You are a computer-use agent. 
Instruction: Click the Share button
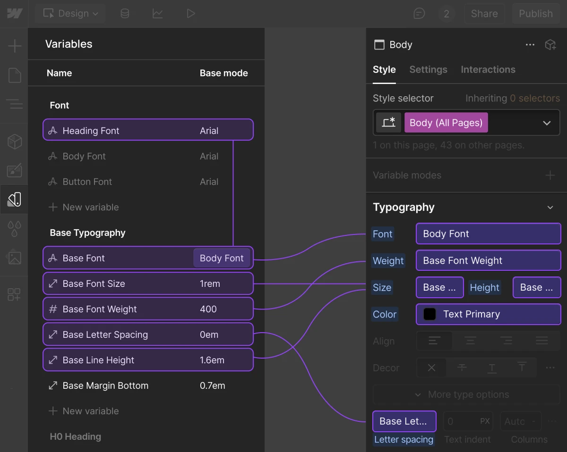click(484, 13)
